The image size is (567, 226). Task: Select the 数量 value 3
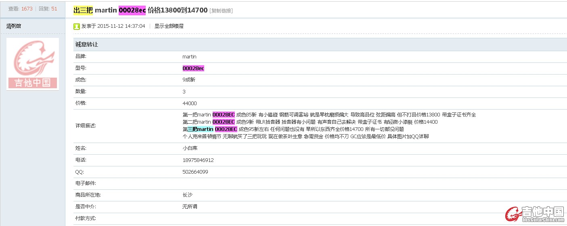(x=184, y=92)
